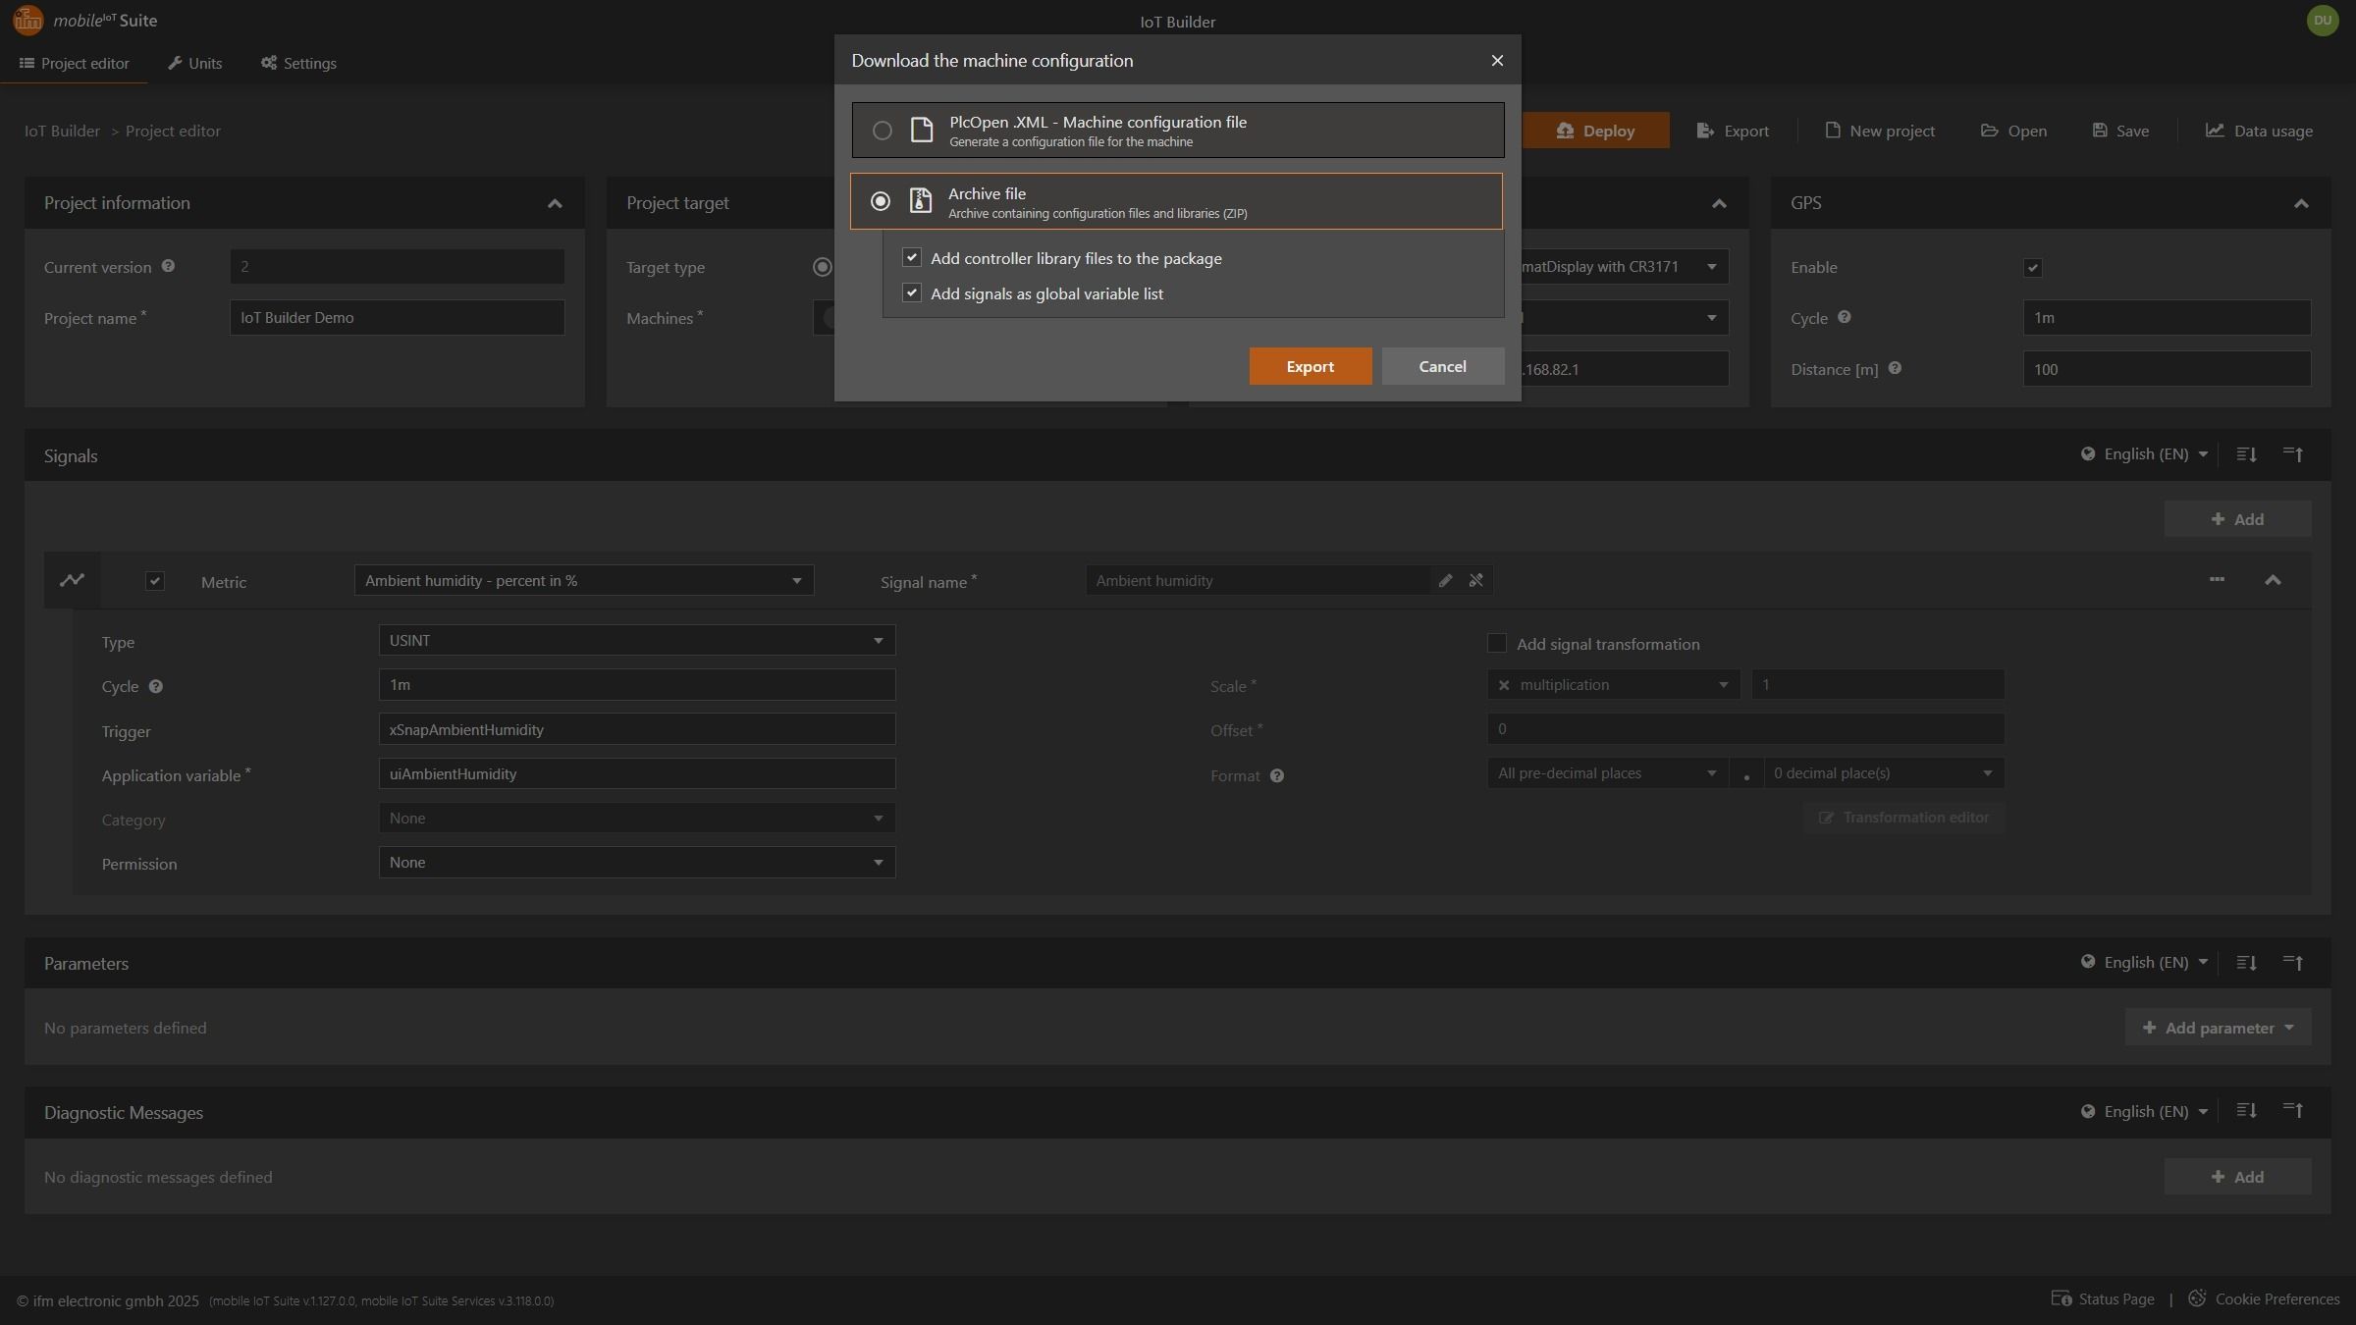Clear the multiplication selection x icon
The width and height of the screenshot is (2356, 1325).
(x=1504, y=685)
